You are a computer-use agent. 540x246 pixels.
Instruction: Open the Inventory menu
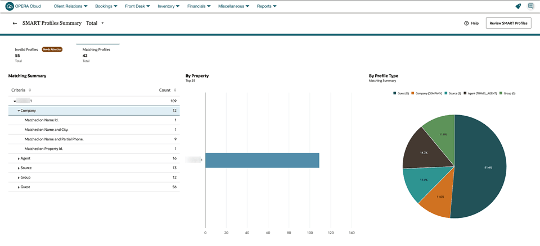[168, 6]
